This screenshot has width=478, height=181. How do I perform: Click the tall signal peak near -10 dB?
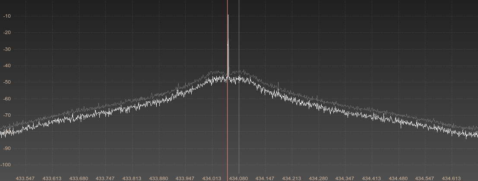click(x=228, y=17)
